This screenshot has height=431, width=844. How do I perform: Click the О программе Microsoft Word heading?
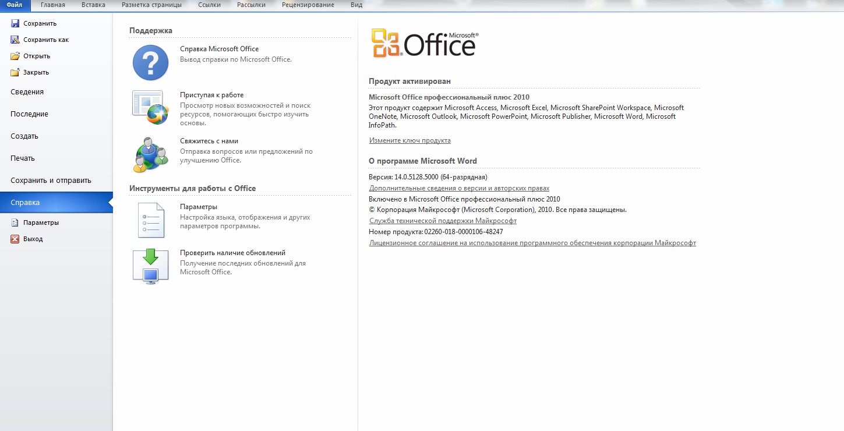[423, 161]
